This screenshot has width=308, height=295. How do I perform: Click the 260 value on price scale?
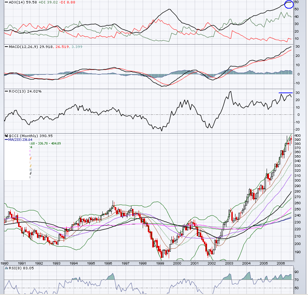coord(297,203)
